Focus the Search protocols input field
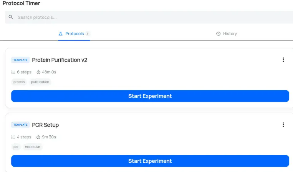Image resolution: width=293 pixels, height=172 pixels. click(149, 17)
